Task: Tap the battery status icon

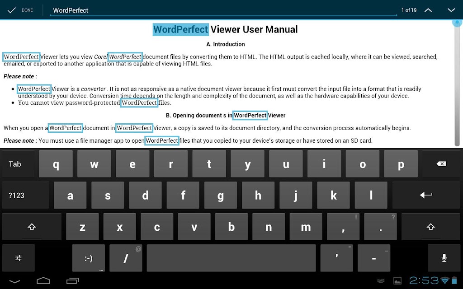Action: (x=454, y=280)
